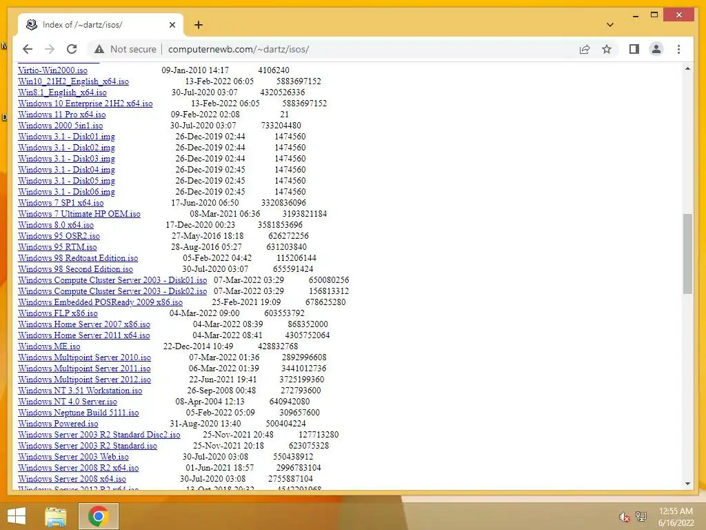Open Windows 3.1 - Disk01.img
Screen dimensions: 706x530
(67, 137)
